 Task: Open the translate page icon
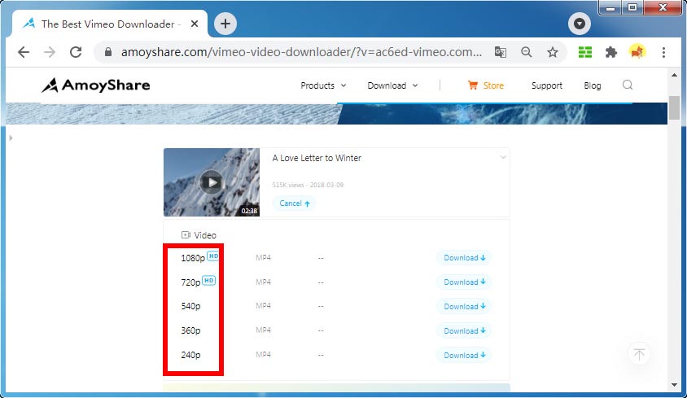(501, 52)
